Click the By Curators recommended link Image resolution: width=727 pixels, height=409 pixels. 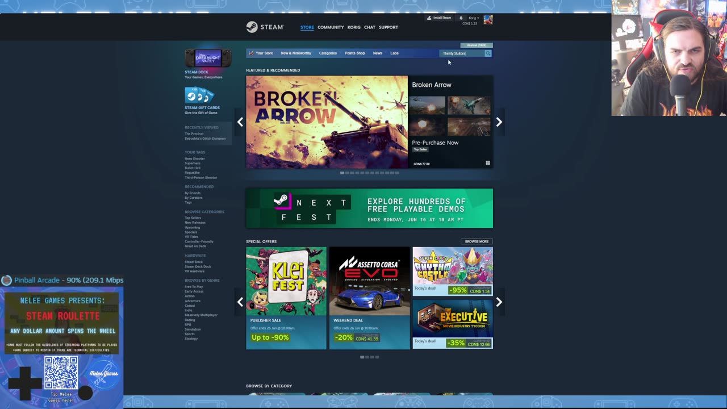pos(194,198)
